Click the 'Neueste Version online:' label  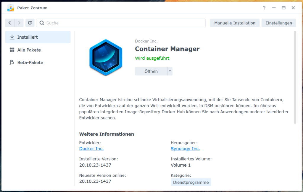click(x=102, y=175)
